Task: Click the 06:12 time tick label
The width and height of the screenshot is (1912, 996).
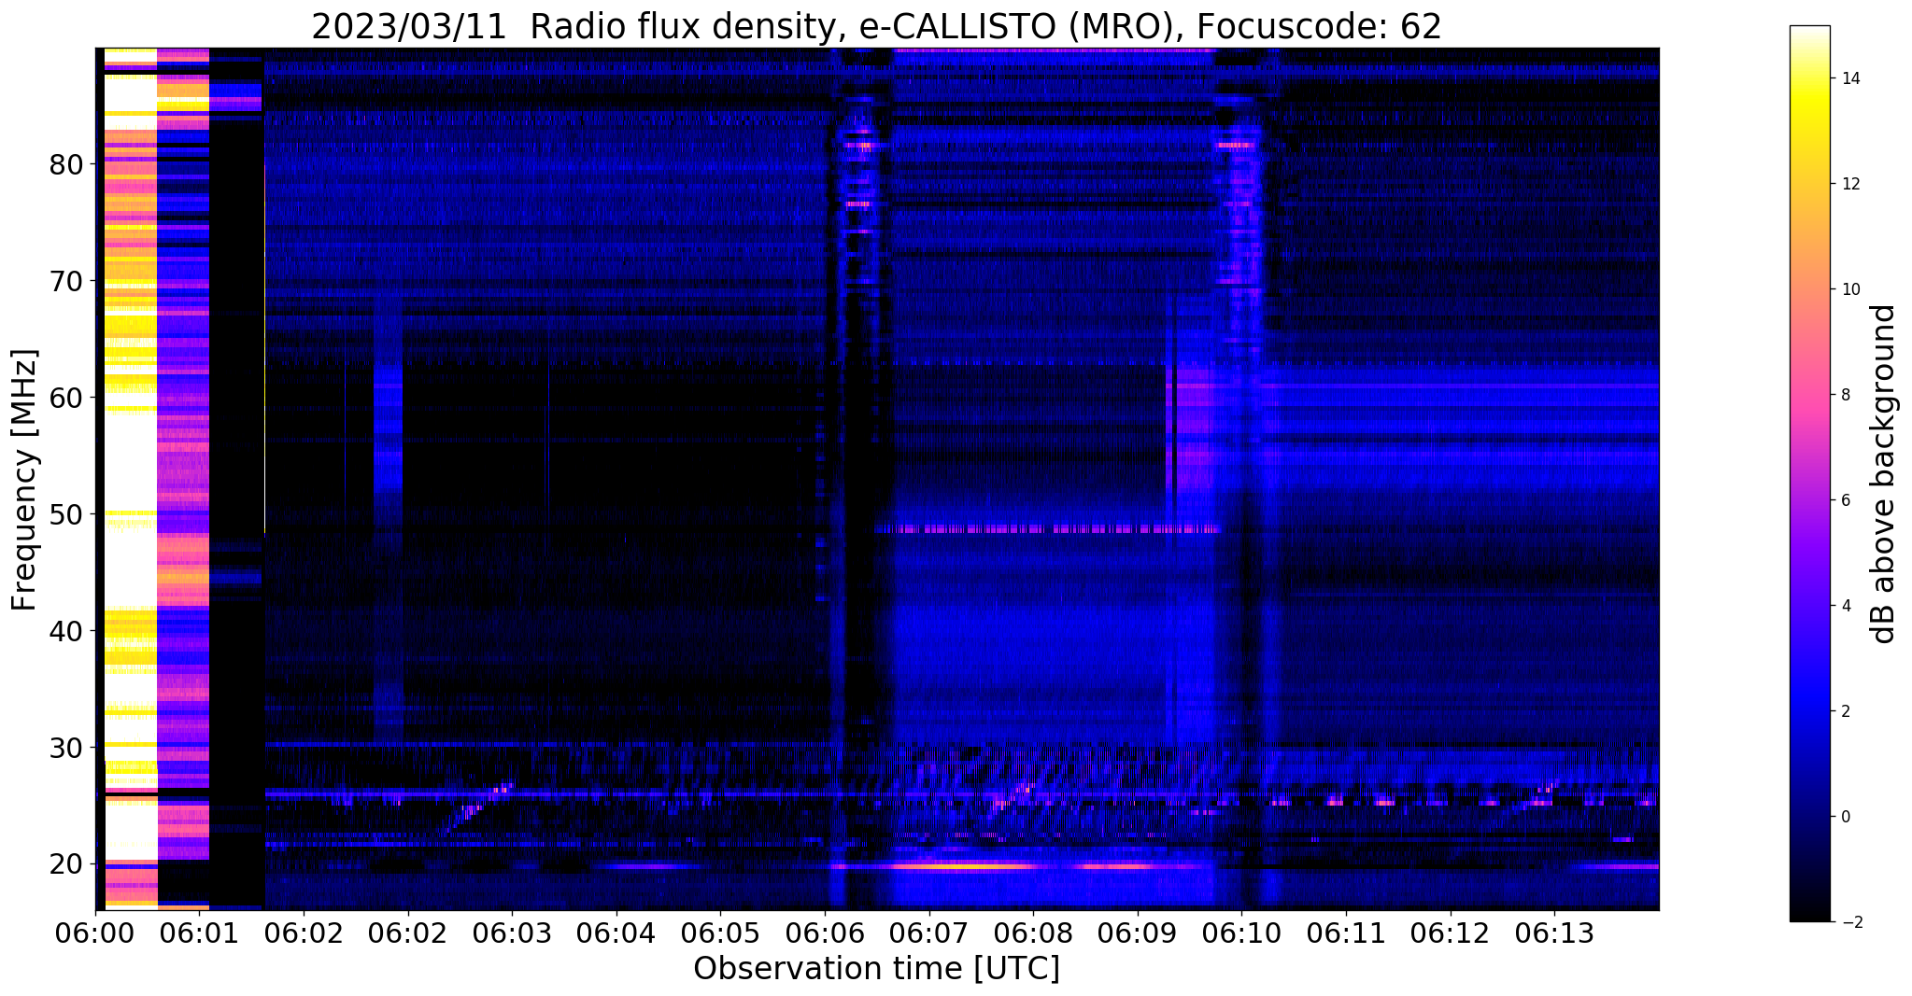Action: coord(1450,931)
